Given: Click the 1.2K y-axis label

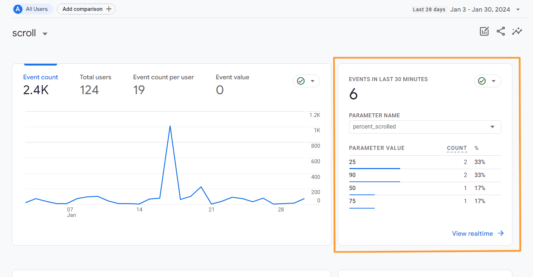Looking at the screenshot, I should pyautogui.click(x=315, y=115).
